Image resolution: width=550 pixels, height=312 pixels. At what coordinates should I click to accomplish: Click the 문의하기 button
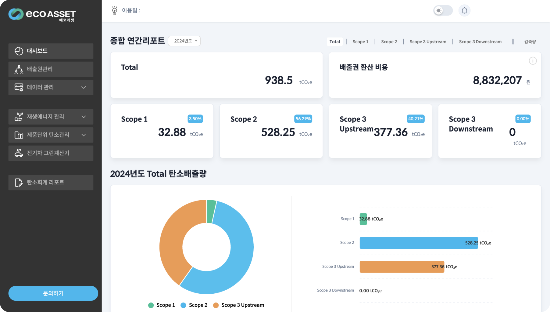coord(53,293)
